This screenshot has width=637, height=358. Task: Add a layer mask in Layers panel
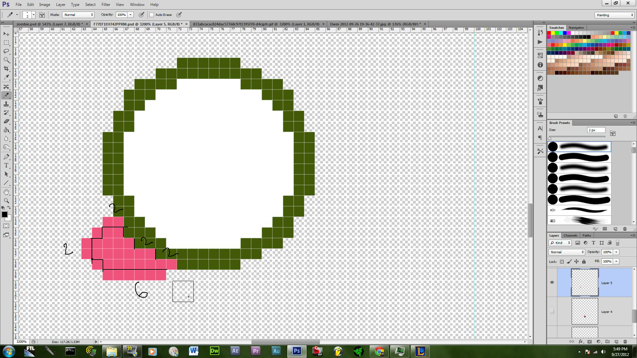pos(590,341)
